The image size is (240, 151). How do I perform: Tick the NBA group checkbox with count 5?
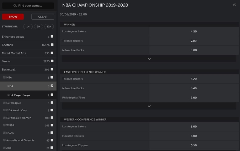click(52, 77)
